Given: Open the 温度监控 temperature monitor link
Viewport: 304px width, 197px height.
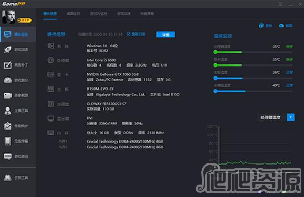Looking at the screenshot, I should [223, 36].
